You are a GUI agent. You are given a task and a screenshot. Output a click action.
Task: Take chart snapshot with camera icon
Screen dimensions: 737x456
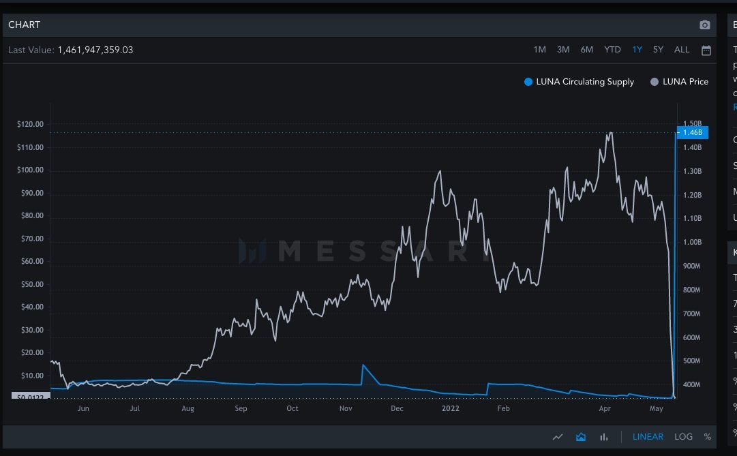[704, 25]
